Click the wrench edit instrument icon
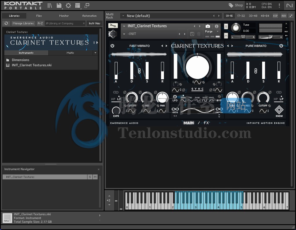The width and height of the screenshot is (296, 230). point(113,25)
